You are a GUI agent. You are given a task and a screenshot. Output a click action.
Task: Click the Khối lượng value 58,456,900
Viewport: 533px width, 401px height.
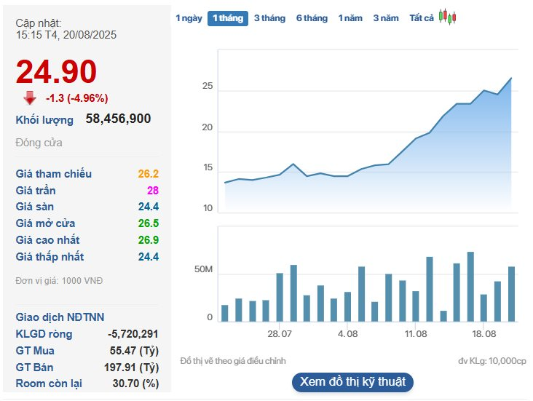(118, 119)
